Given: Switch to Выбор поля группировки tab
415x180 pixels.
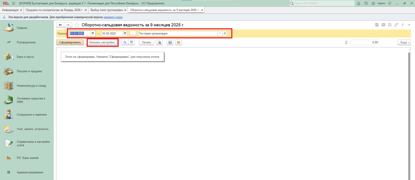Looking at the screenshot, I should coord(107,9).
